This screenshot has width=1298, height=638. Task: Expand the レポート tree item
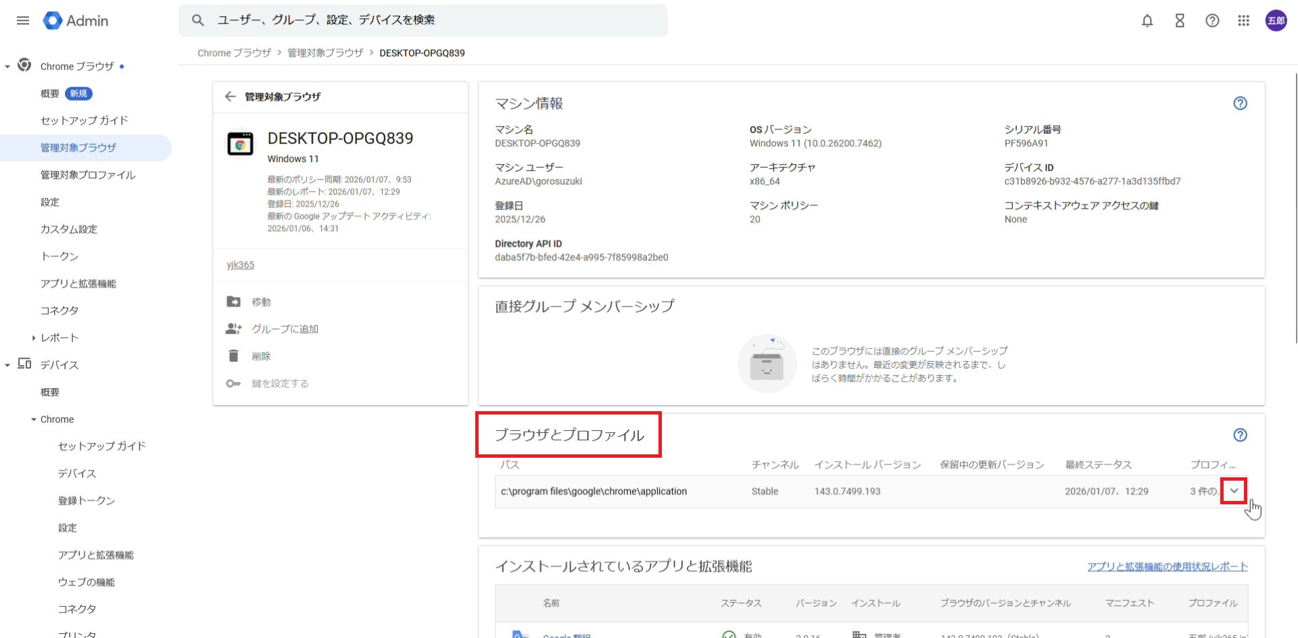[x=34, y=338]
